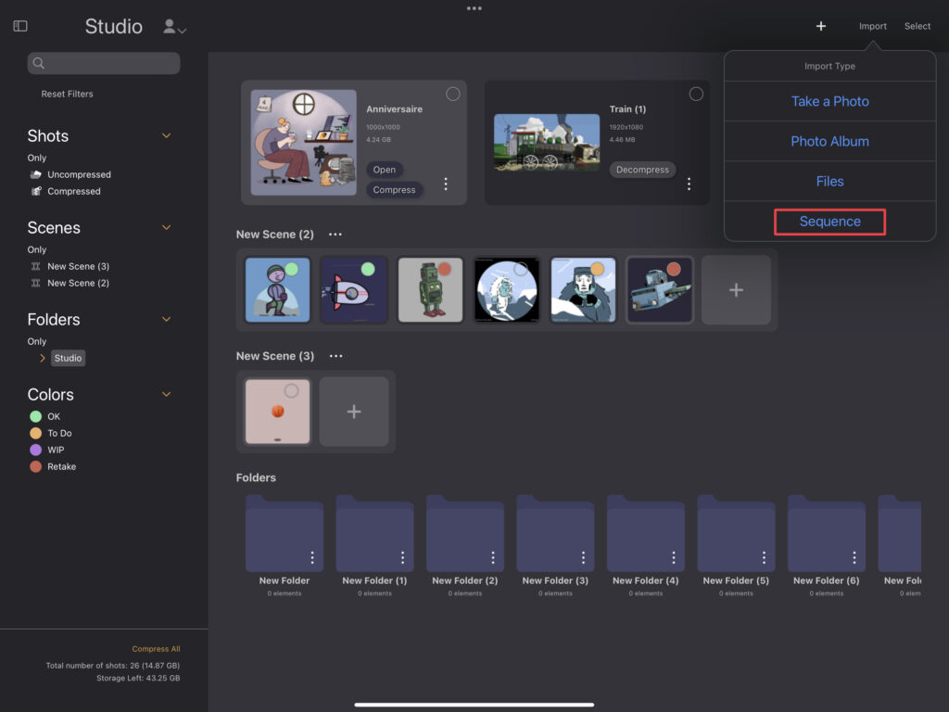Filter sidebar by New Scene (2)
Viewport: 949px width, 712px height.
pos(70,284)
